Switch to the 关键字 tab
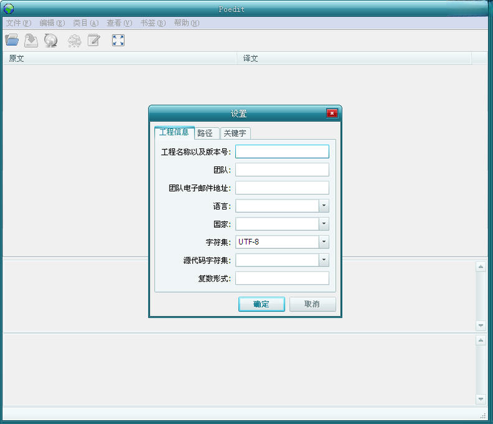The height and width of the screenshot is (424, 493). 235,133
